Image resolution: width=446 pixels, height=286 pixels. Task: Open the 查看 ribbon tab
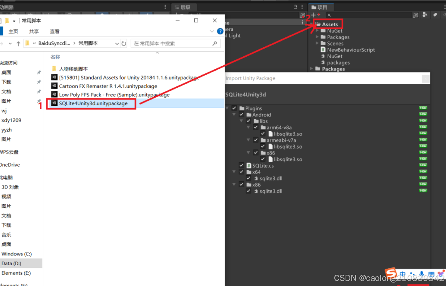point(54,31)
